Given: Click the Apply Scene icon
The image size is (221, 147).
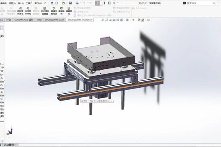Looking at the screenshot, I should click(143, 20).
